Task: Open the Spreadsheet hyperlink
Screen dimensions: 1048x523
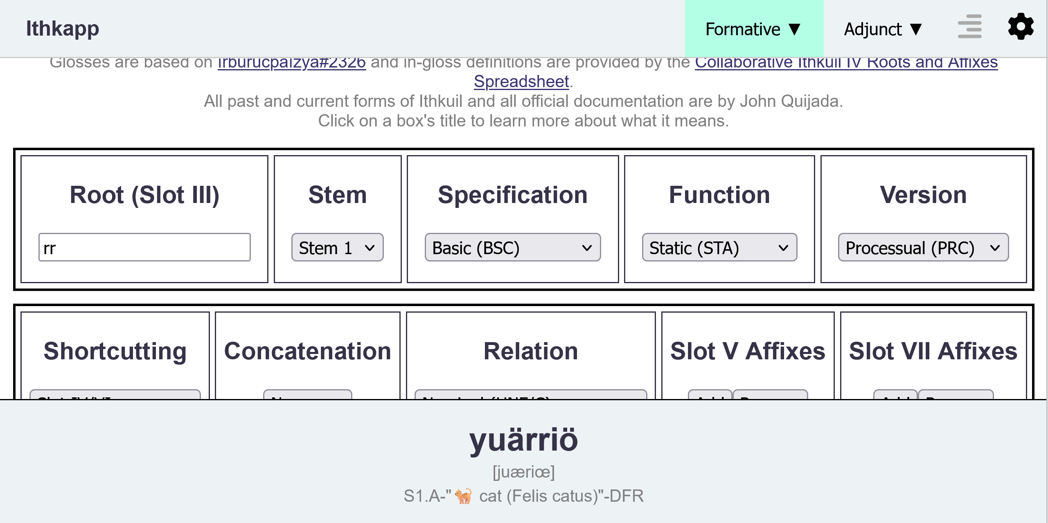Action: point(521,81)
